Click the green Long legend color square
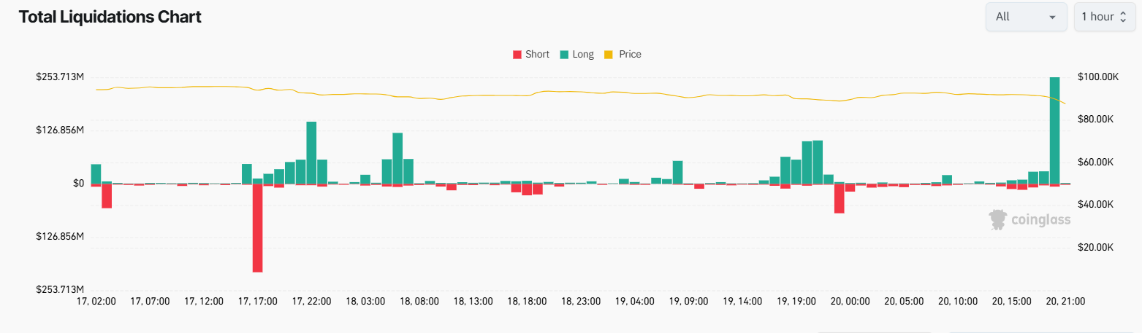Image resolution: width=1142 pixels, height=333 pixels. (x=564, y=55)
